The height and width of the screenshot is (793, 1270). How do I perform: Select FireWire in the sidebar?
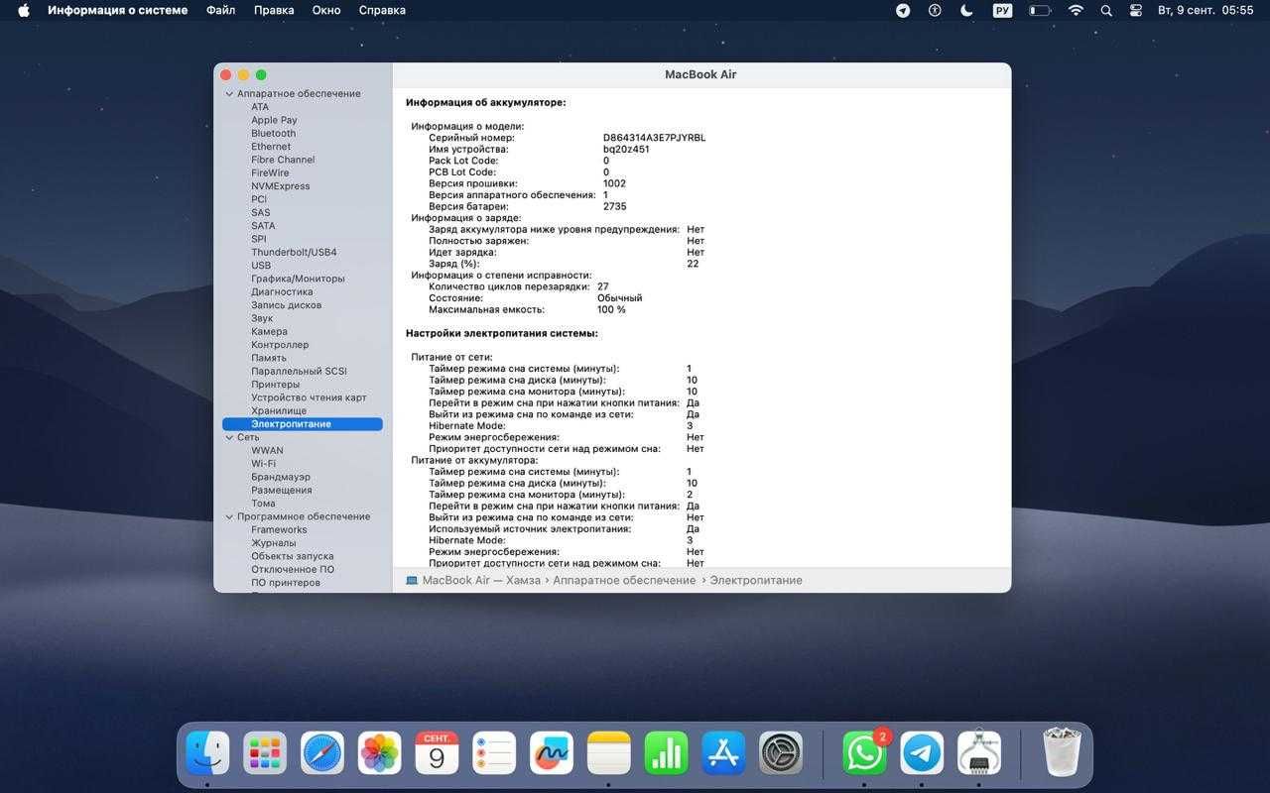coord(270,172)
